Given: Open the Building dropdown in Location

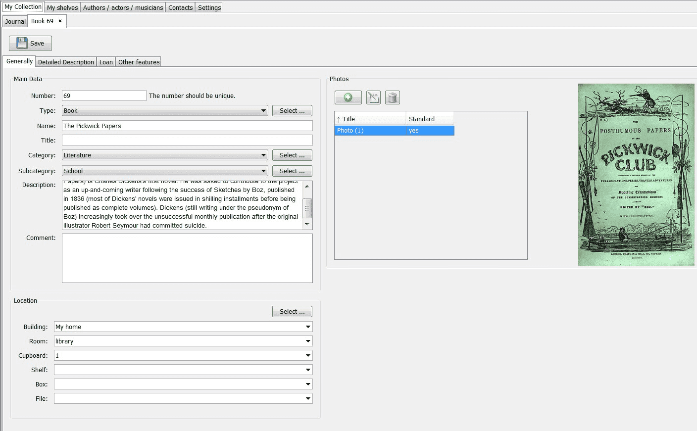Looking at the screenshot, I should click(x=307, y=327).
